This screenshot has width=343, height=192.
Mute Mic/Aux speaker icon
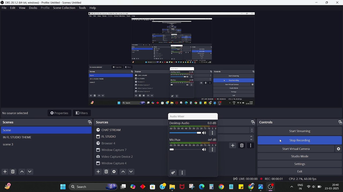click(204, 149)
